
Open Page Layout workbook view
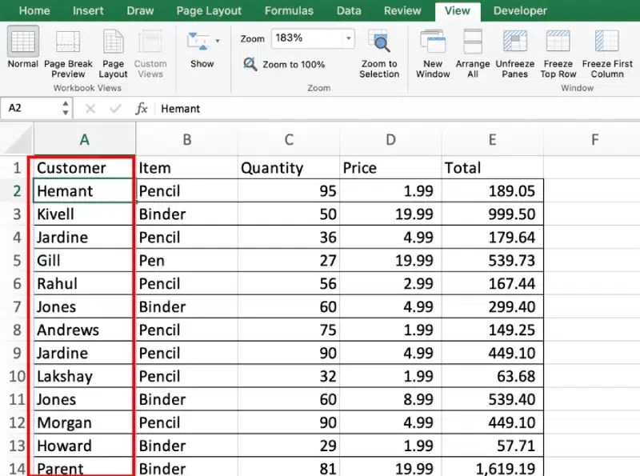click(x=112, y=52)
